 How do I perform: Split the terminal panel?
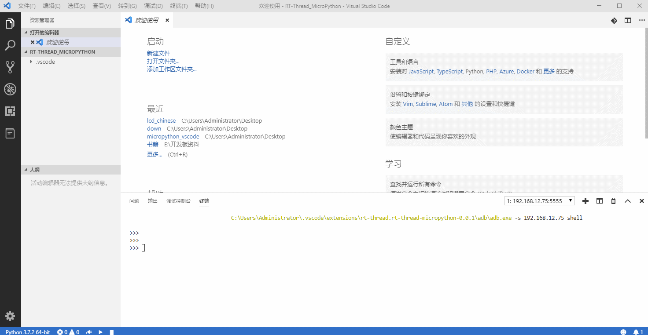click(x=599, y=201)
